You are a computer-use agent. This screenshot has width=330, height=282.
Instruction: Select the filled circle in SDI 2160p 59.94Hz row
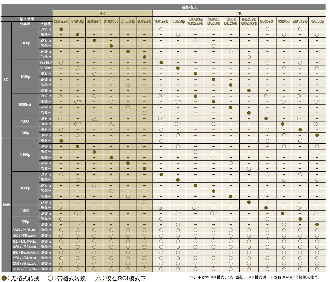point(61,29)
